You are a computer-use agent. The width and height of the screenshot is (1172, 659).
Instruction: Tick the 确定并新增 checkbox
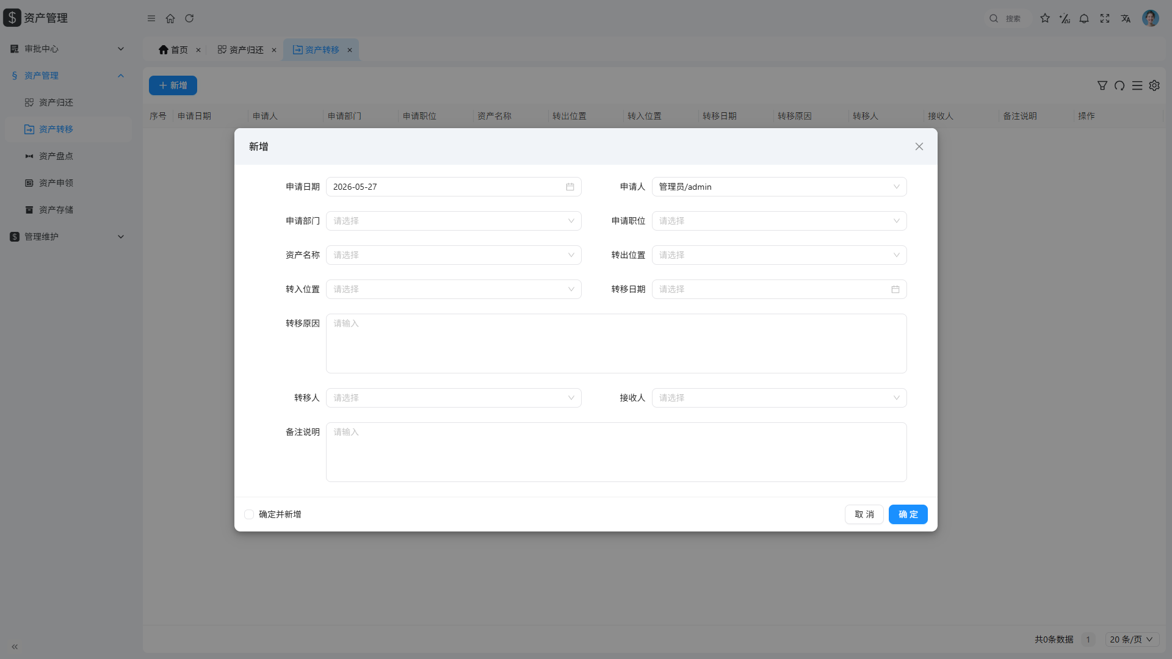(249, 514)
